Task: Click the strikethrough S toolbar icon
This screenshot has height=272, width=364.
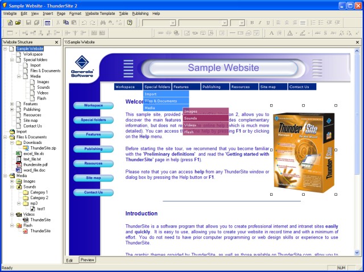Action: (325, 33)
